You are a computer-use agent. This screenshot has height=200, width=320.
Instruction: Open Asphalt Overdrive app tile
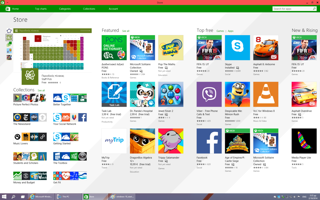(304, 94)
